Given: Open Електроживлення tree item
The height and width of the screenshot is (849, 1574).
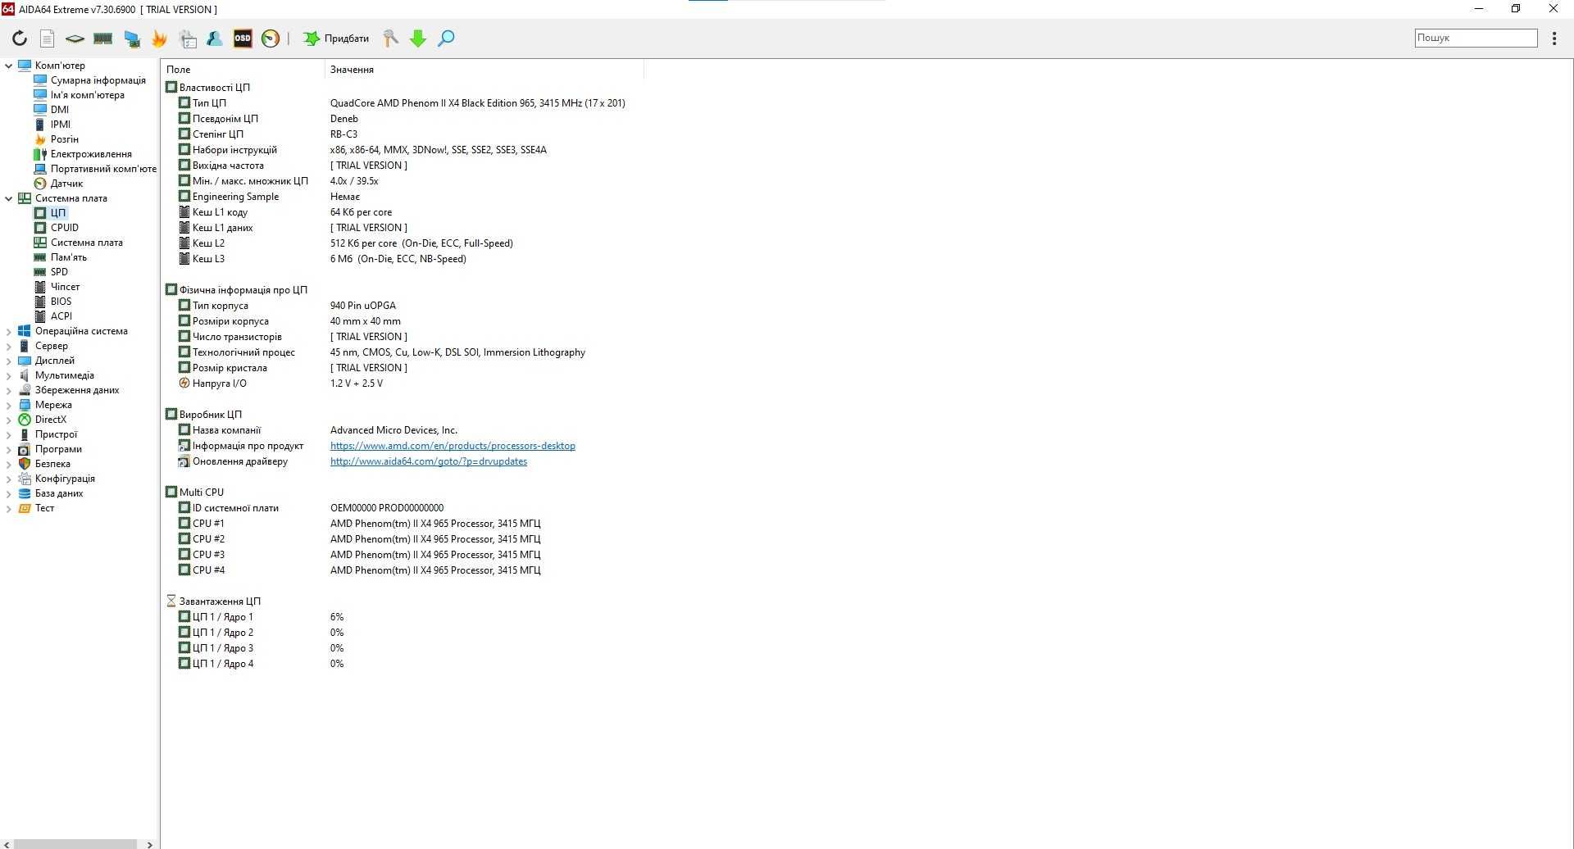Looking at the screenshot, I should click(x=90, y=154).
